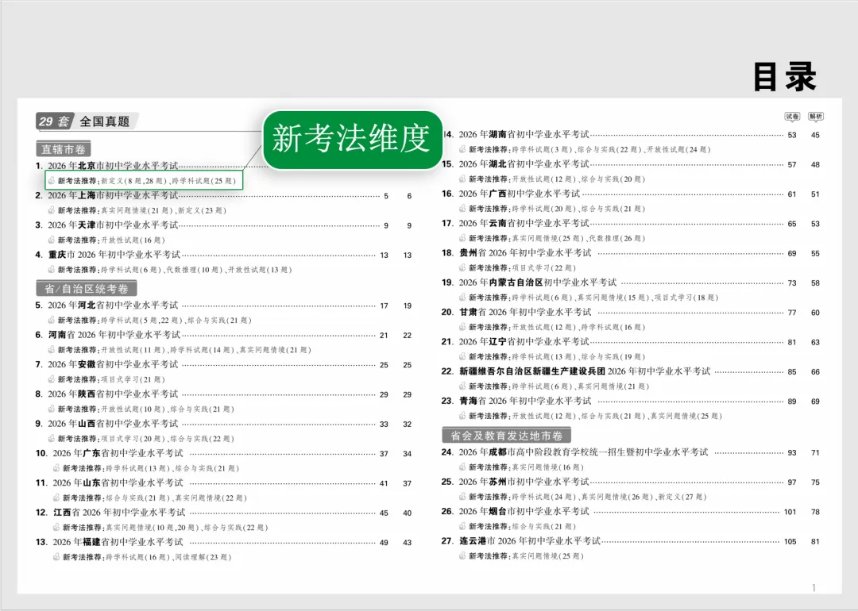Select the 直辖市卷 section label
Viewport: 858px width, 611px height.
[x=64, y=149]
